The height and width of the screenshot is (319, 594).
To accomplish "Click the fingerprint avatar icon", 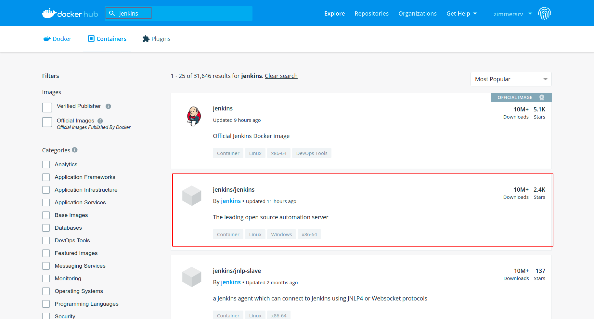I will pos(544,13).
